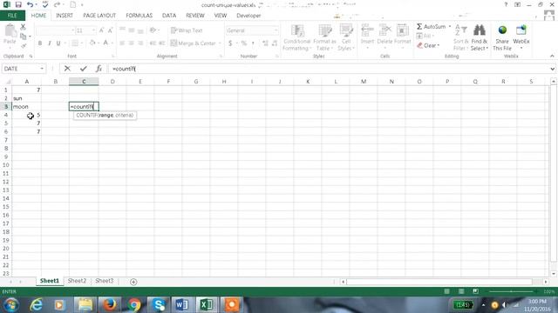The image size is (558, 313).
Task: Click the AutoSum button
Action: (432, 27)
